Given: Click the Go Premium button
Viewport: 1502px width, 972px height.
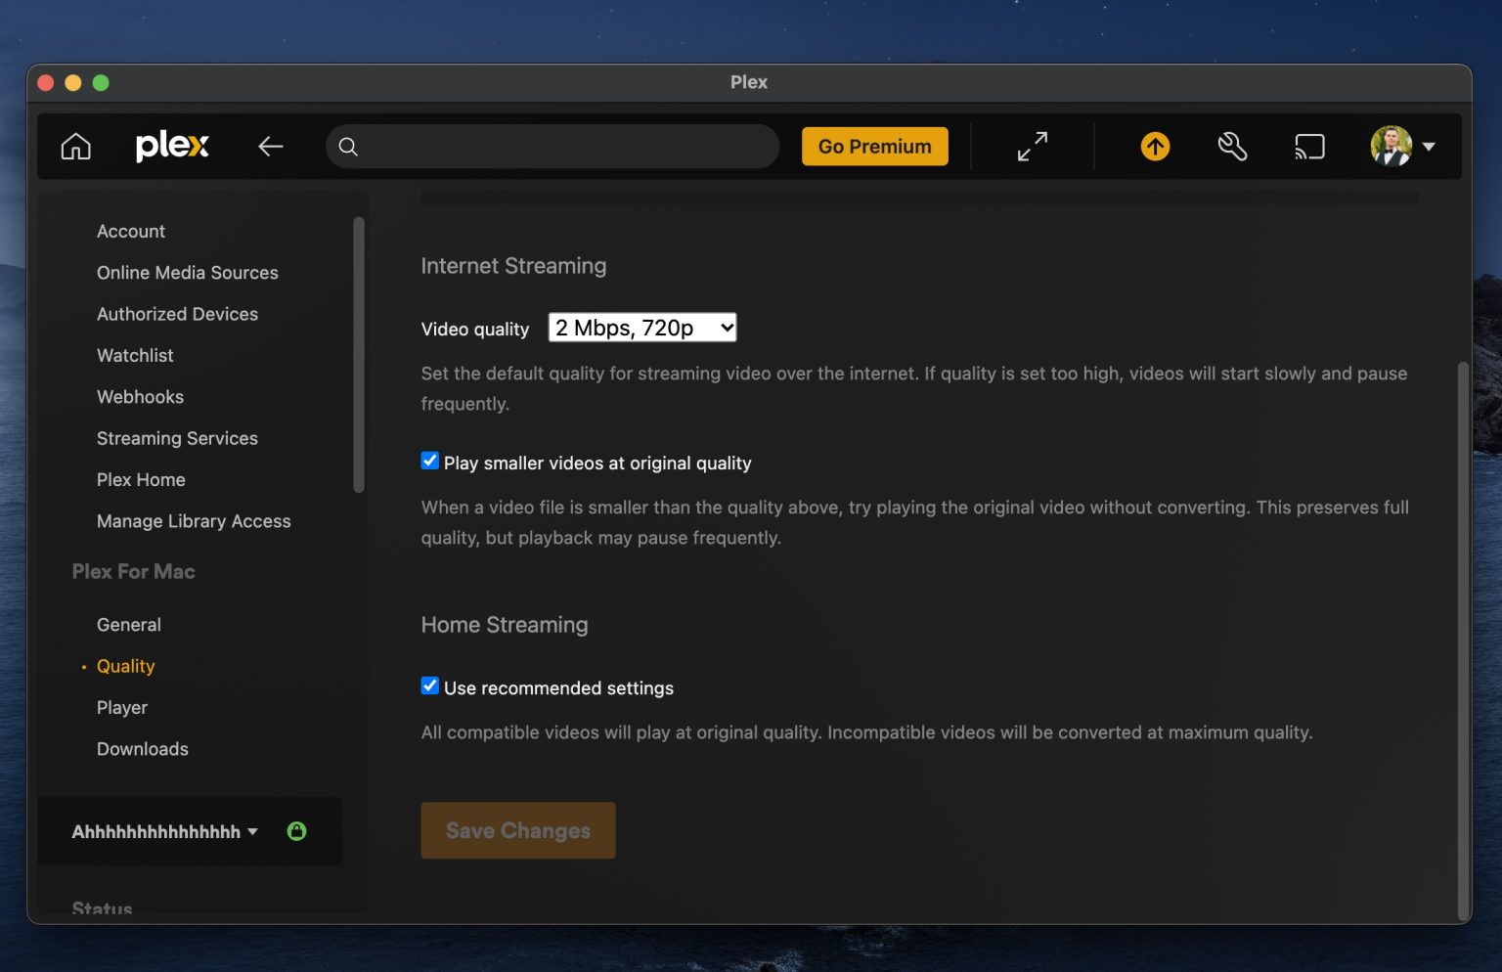Looking at the screenshot, I should coord(874,146).
